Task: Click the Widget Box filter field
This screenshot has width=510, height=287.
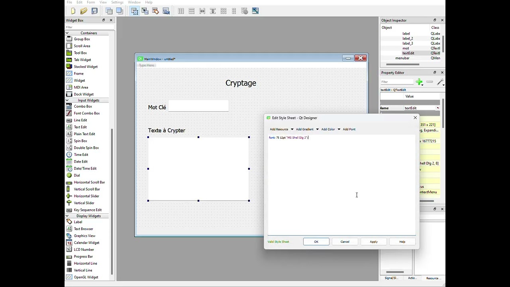Action: coord(90,27)
